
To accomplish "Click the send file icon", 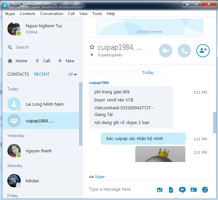I will click(171, 190).
